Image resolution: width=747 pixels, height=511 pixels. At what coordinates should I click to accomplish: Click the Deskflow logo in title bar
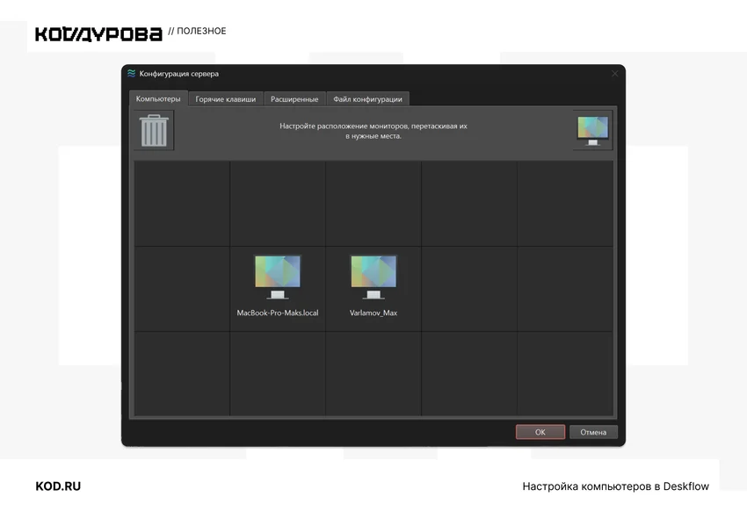pos(132,73)
